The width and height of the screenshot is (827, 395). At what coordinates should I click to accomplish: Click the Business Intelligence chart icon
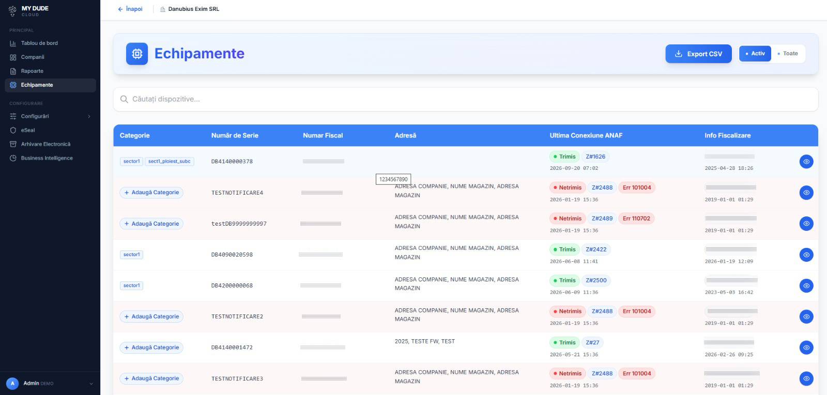point(13,158)
